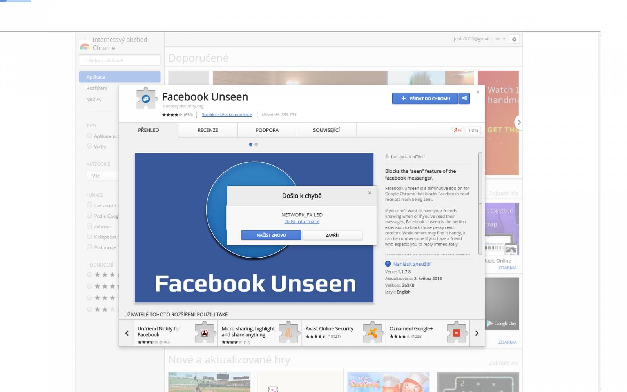Open the Oznámení Google+ extension icon
Viewport: 627px width, 392px height.
click(457, 332)
